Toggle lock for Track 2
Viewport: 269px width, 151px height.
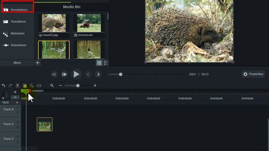[x=18, y=142]
